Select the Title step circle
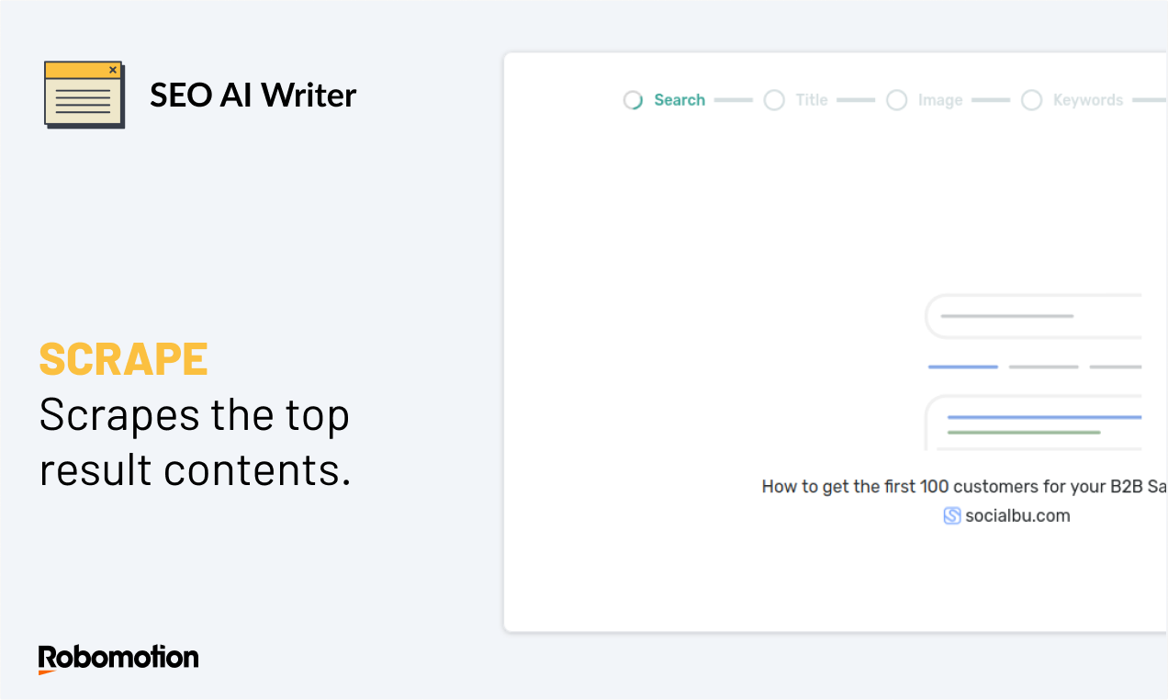 pyautogui.click(x=774, y=100)
